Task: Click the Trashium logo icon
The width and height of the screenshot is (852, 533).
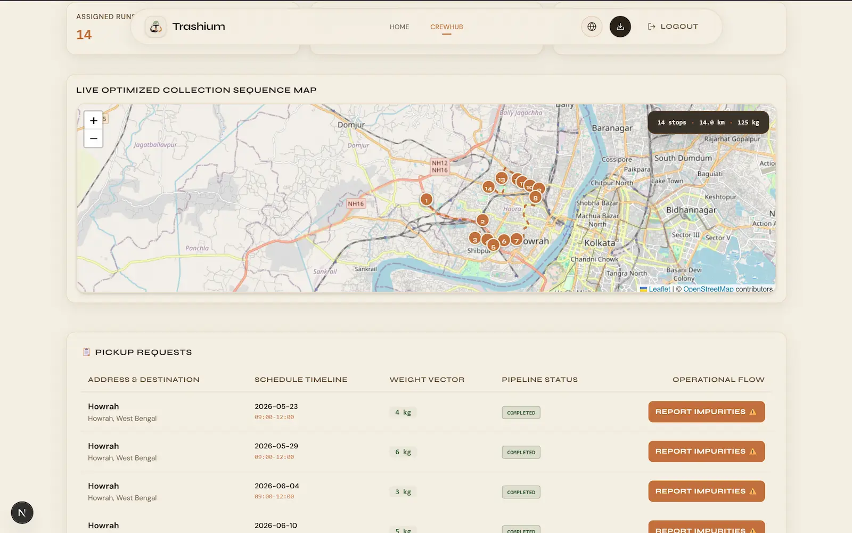Action: point(155,27)
